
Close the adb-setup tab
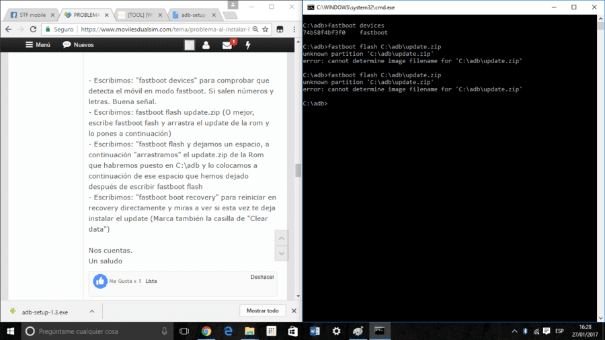(214, 15)
